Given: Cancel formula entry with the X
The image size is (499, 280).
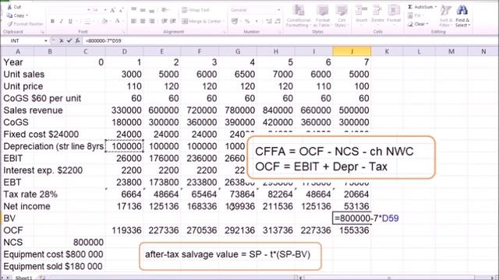Looking at the screenshot, I should point(62,40).
